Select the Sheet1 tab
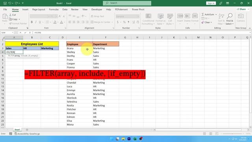This screenshot has width=252, height=142. pyautogui.click(x=17, y=130)
